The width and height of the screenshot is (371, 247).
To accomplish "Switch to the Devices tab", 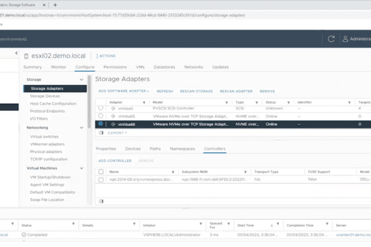I will tap(133, 149).
